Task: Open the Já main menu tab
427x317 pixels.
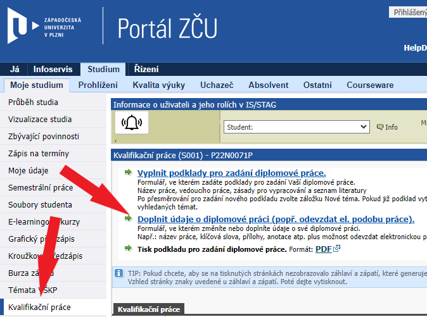Action: tap(15, 70)
